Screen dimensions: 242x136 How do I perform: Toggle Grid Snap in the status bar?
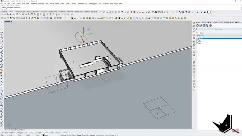coord(63,135)
